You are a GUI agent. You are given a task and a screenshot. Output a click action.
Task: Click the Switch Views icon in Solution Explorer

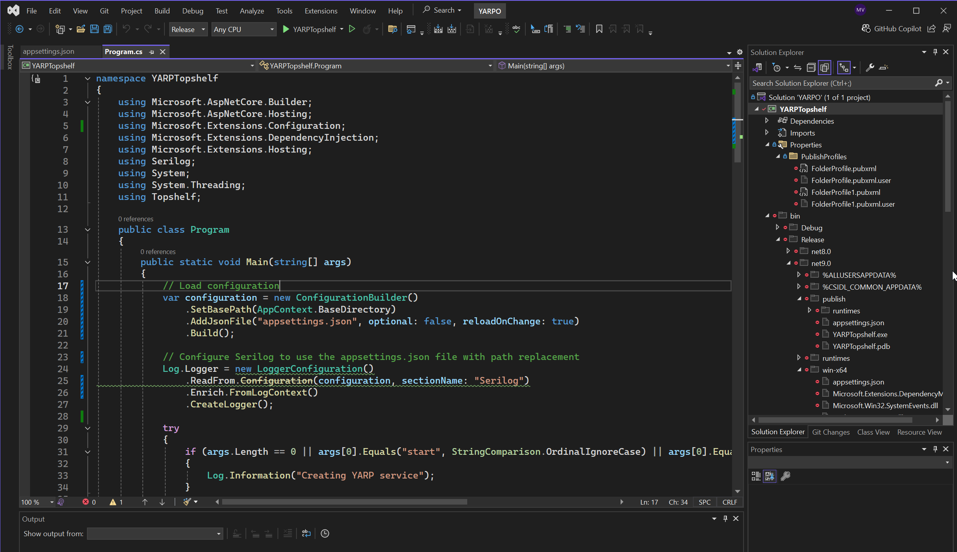tap(757, 68)
